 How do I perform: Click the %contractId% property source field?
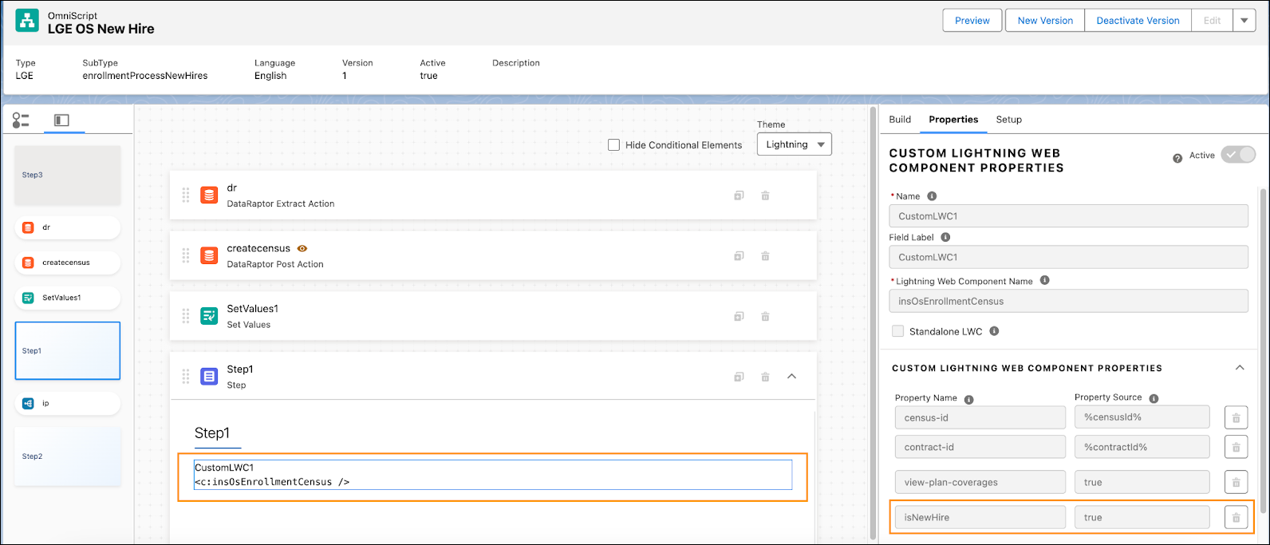[x=1142, y=447]
